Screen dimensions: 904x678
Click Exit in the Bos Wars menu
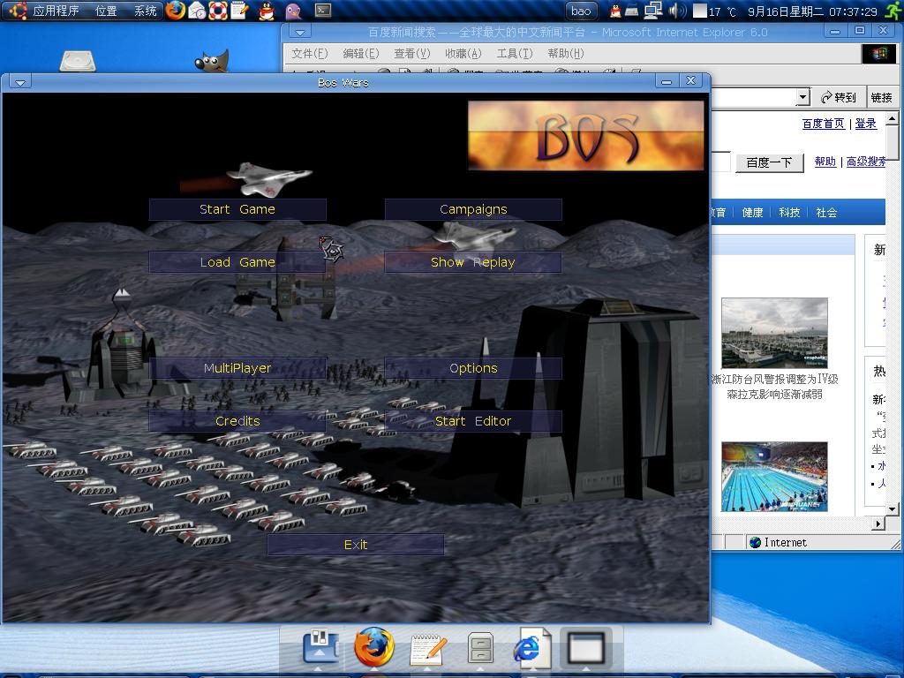(356, 545)
